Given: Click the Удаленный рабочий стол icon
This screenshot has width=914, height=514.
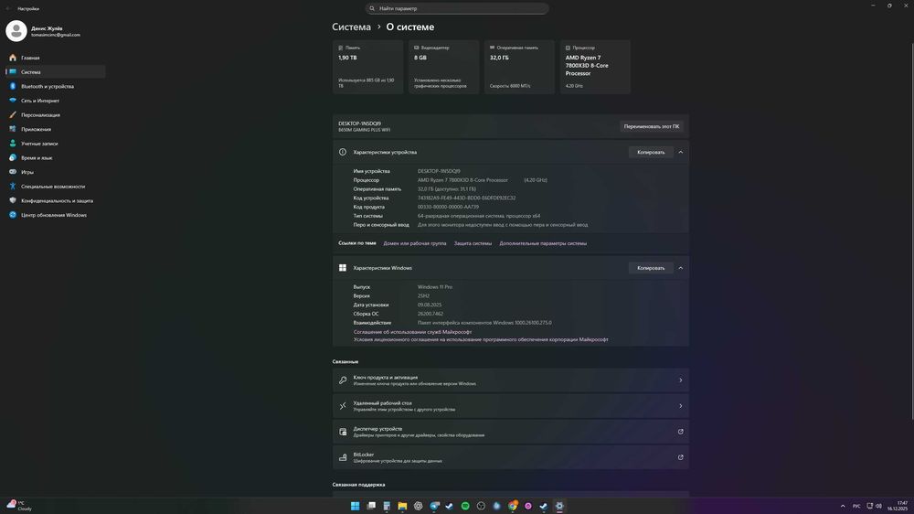Looking at the screenshot, I should (x=343, y=406).
